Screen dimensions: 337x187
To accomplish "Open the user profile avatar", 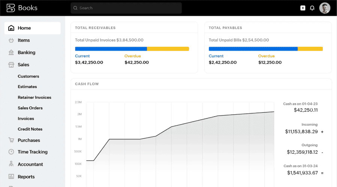I will coord(325,8).
